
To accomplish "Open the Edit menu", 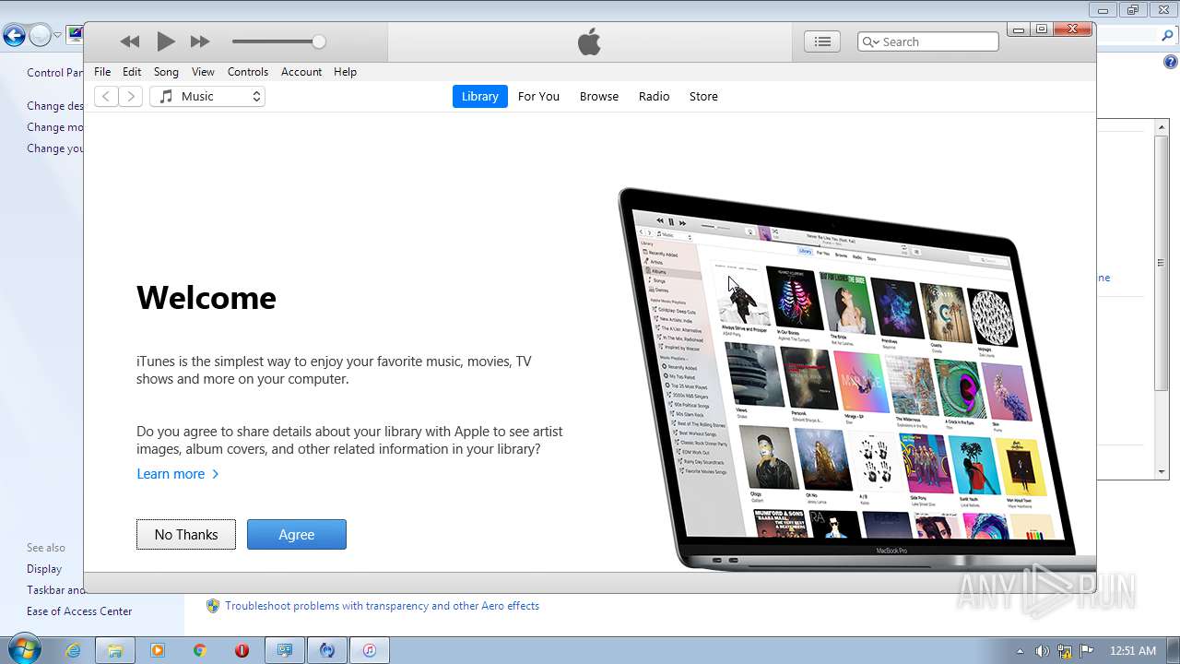I will click(x=132, y=72).
